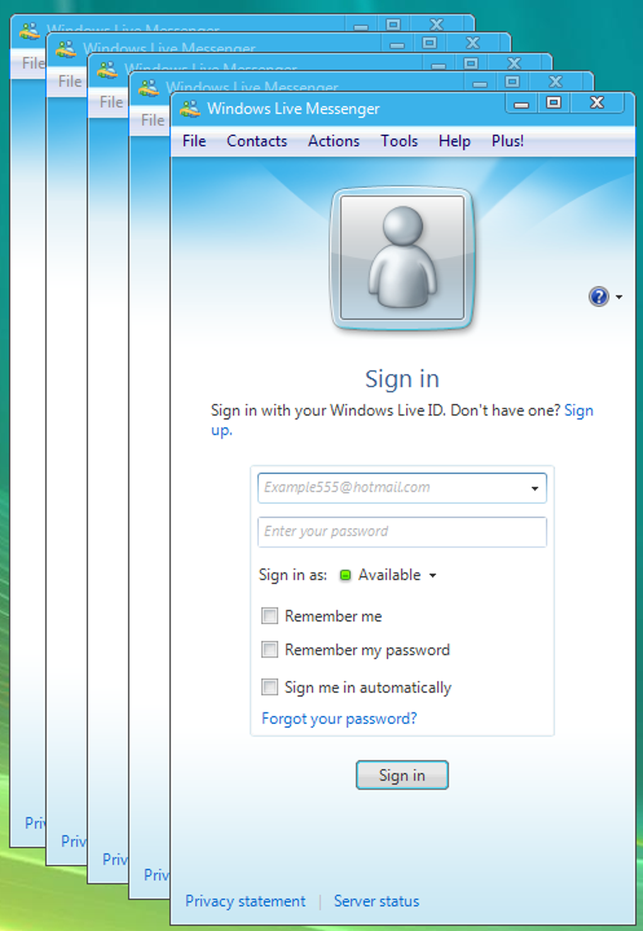Follow the Forgot your password link
Viewport: 643px width, 931px height.
[x=339, y=718]
